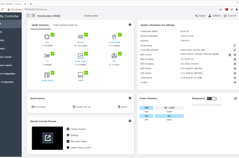Screen dimensions: 239x158
Task: Open Location details arrow
Action: [x=235, y=82]
